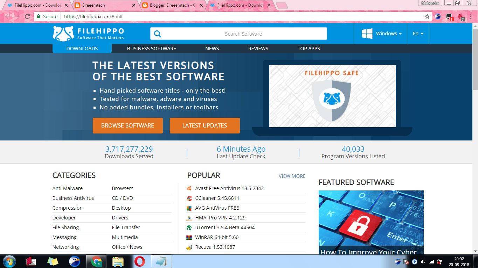478x268 pixels.
Task: Open the REVIEWS navigation menu
Action: [258, 49]
